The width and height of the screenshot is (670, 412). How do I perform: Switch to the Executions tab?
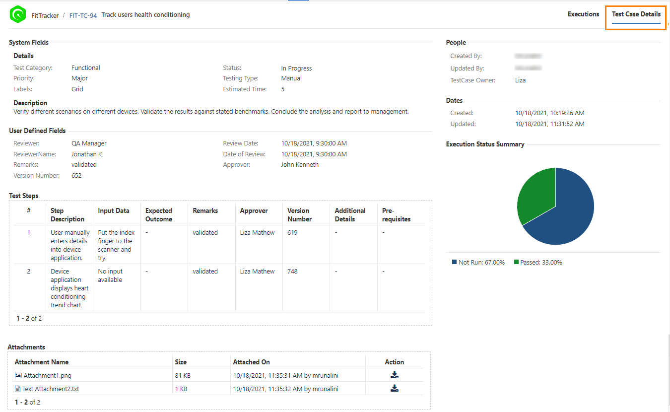coord(583,14)
